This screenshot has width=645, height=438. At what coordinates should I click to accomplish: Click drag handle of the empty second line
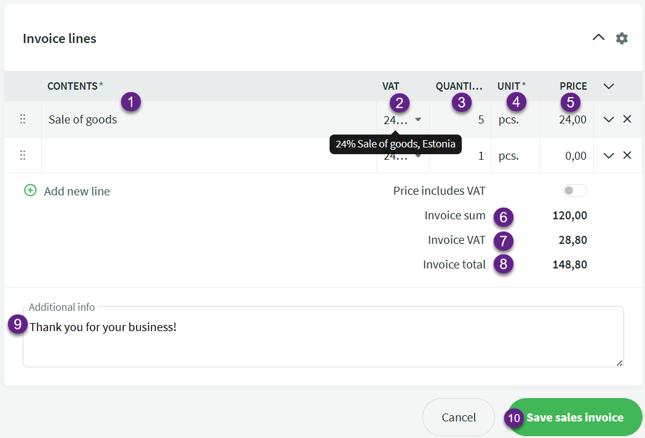coord(23,155)
